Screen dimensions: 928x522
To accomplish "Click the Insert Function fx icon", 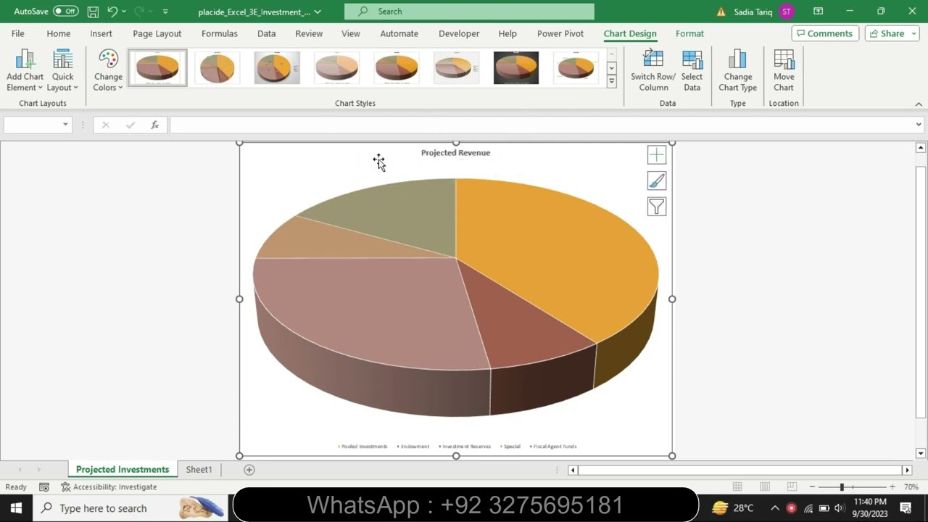I will point(154,125).
